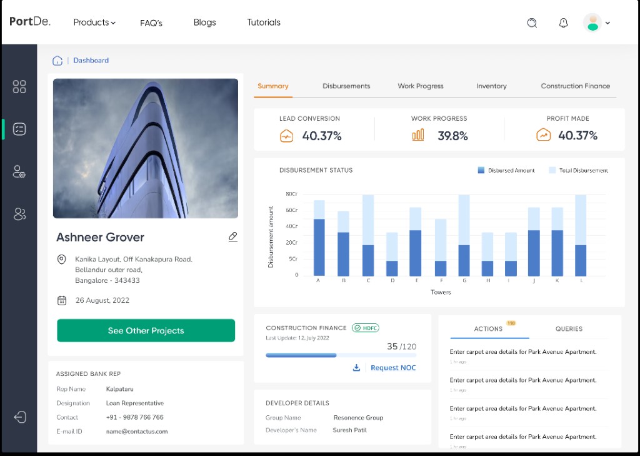Click developer name Suresh Patil
This screenshot has height=456, width=640.
[x=349, y=430]
